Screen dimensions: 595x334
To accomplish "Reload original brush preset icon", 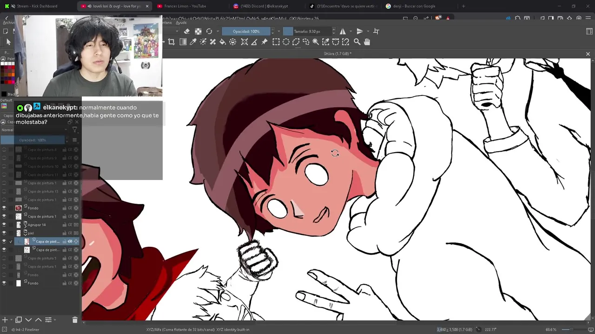I will (209, 31).
